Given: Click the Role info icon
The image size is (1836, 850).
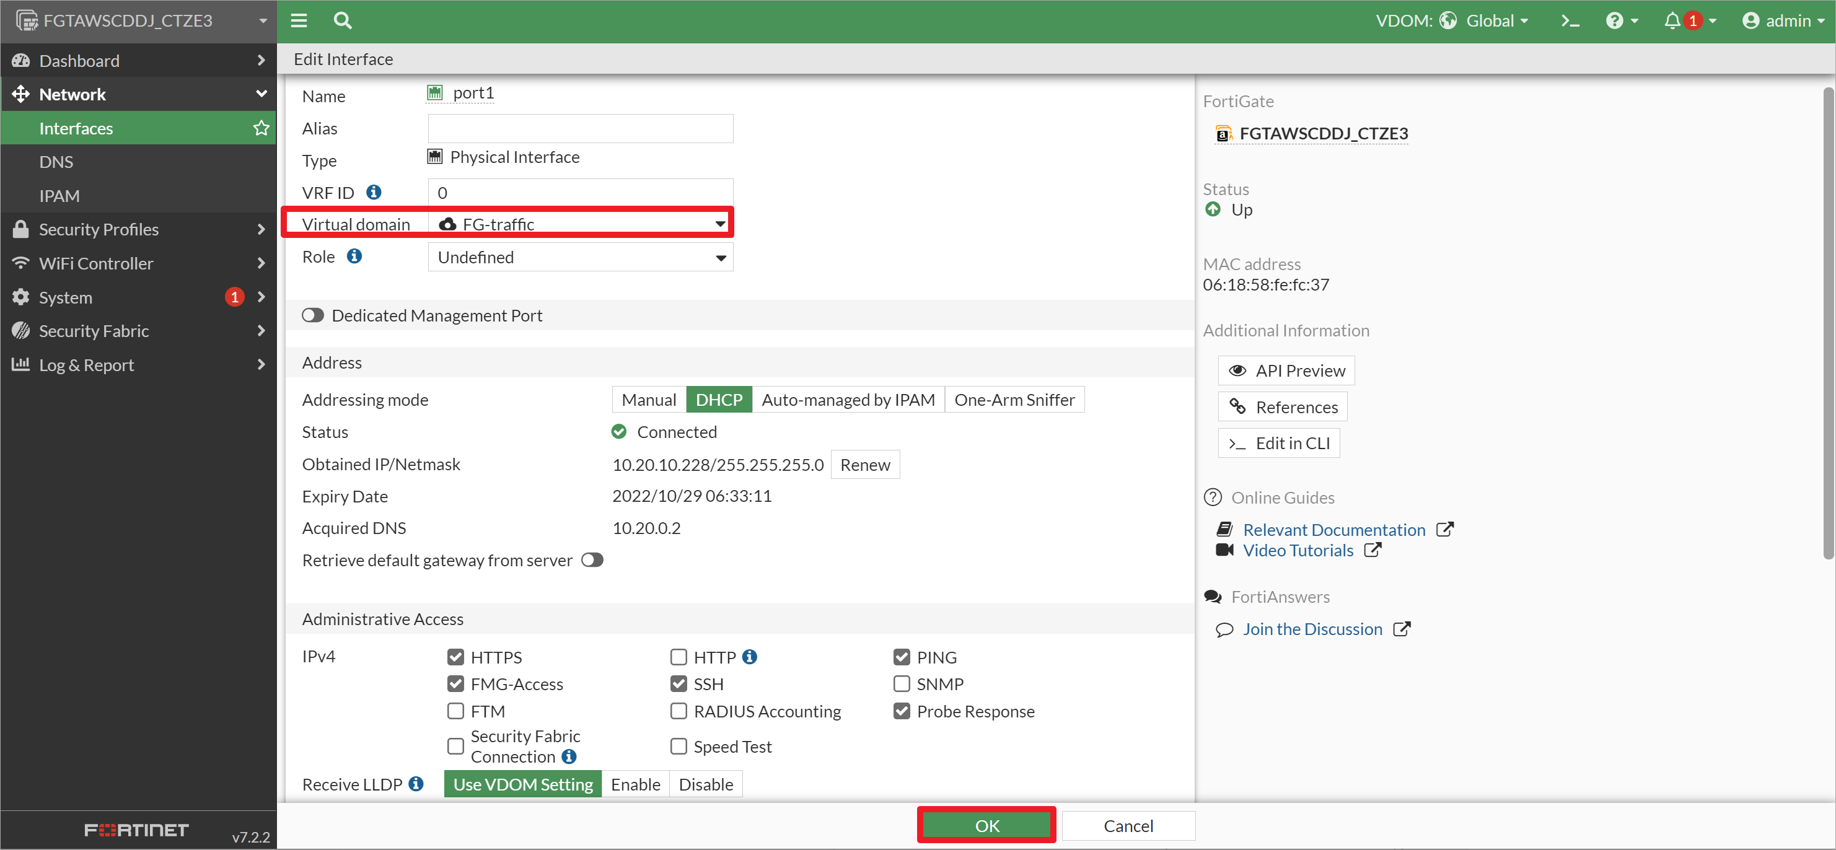Looking at the screenshot, I should coord(354,256).
